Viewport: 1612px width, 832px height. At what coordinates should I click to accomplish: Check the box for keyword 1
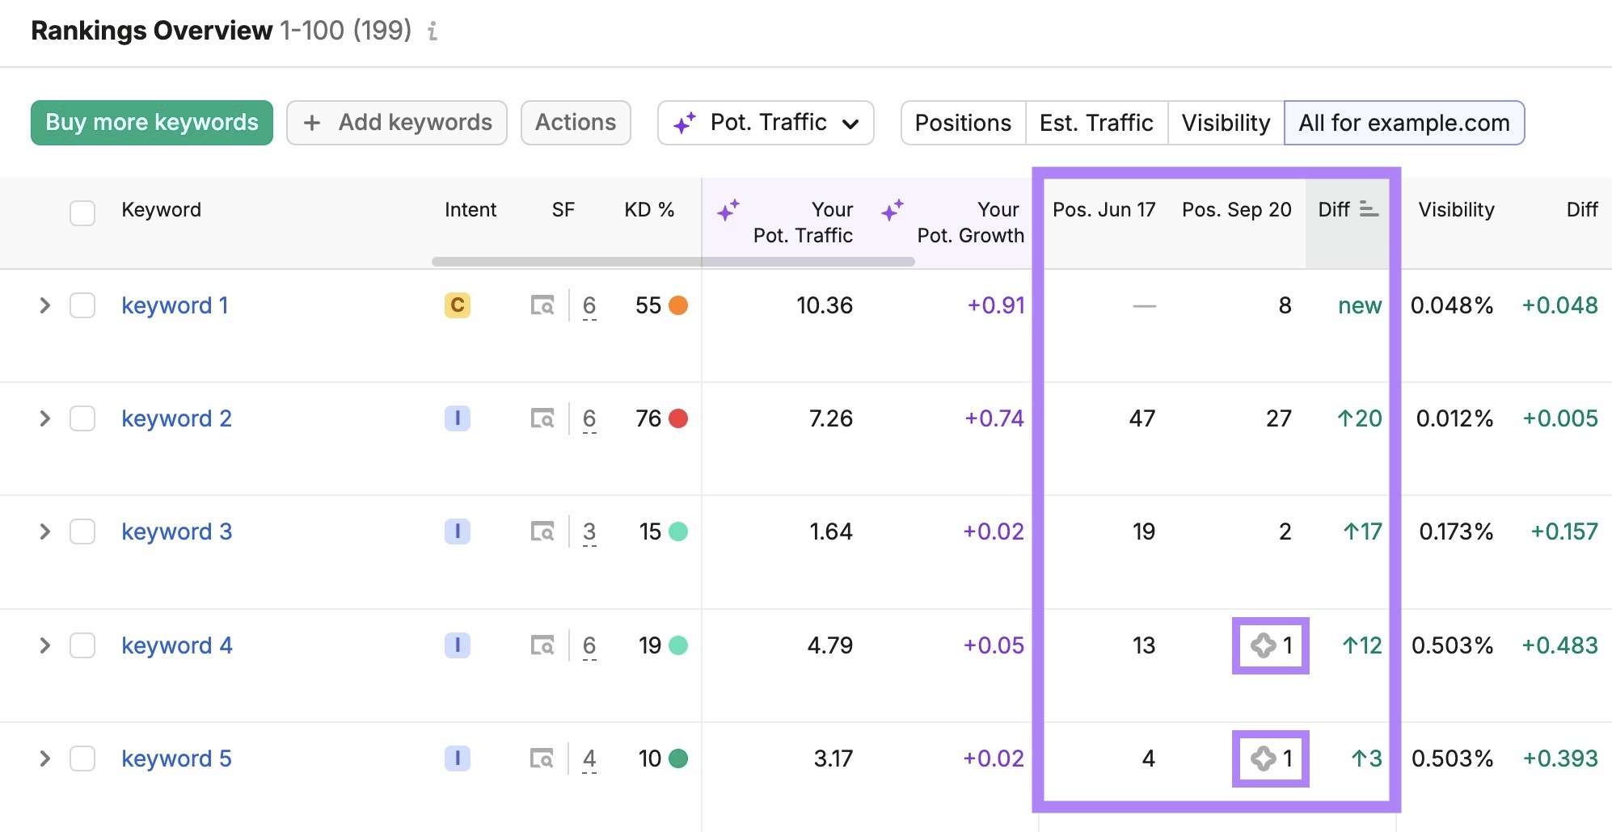(x=82, y=305)
